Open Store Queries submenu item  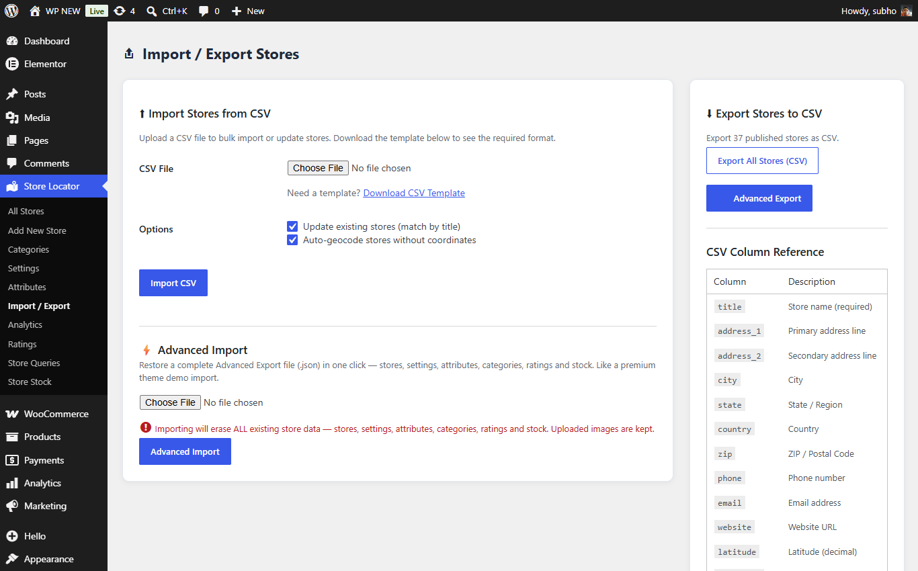34,363
